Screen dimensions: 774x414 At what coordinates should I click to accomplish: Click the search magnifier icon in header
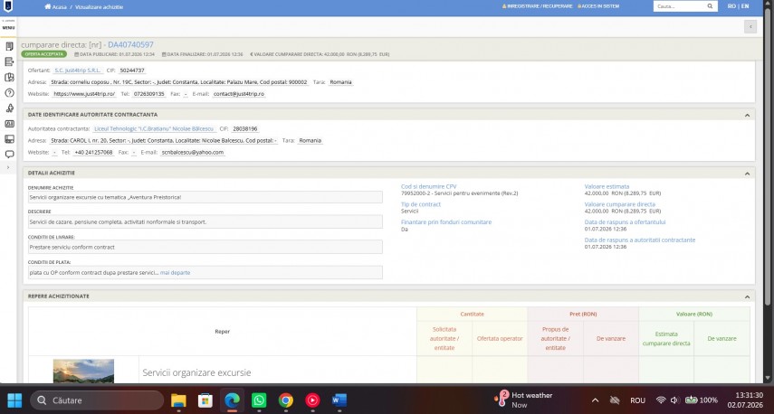[710, 6]
